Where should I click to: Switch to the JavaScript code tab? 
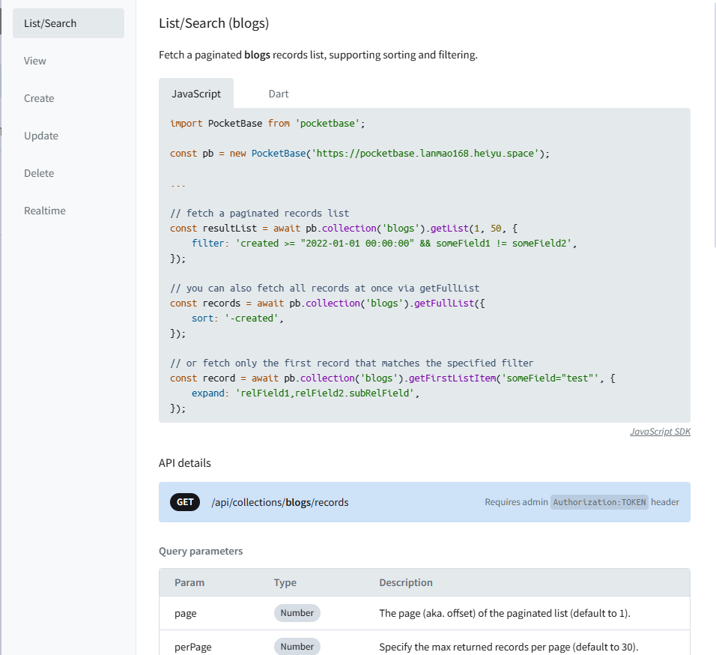pyautogui.click(x=196, y=94)
